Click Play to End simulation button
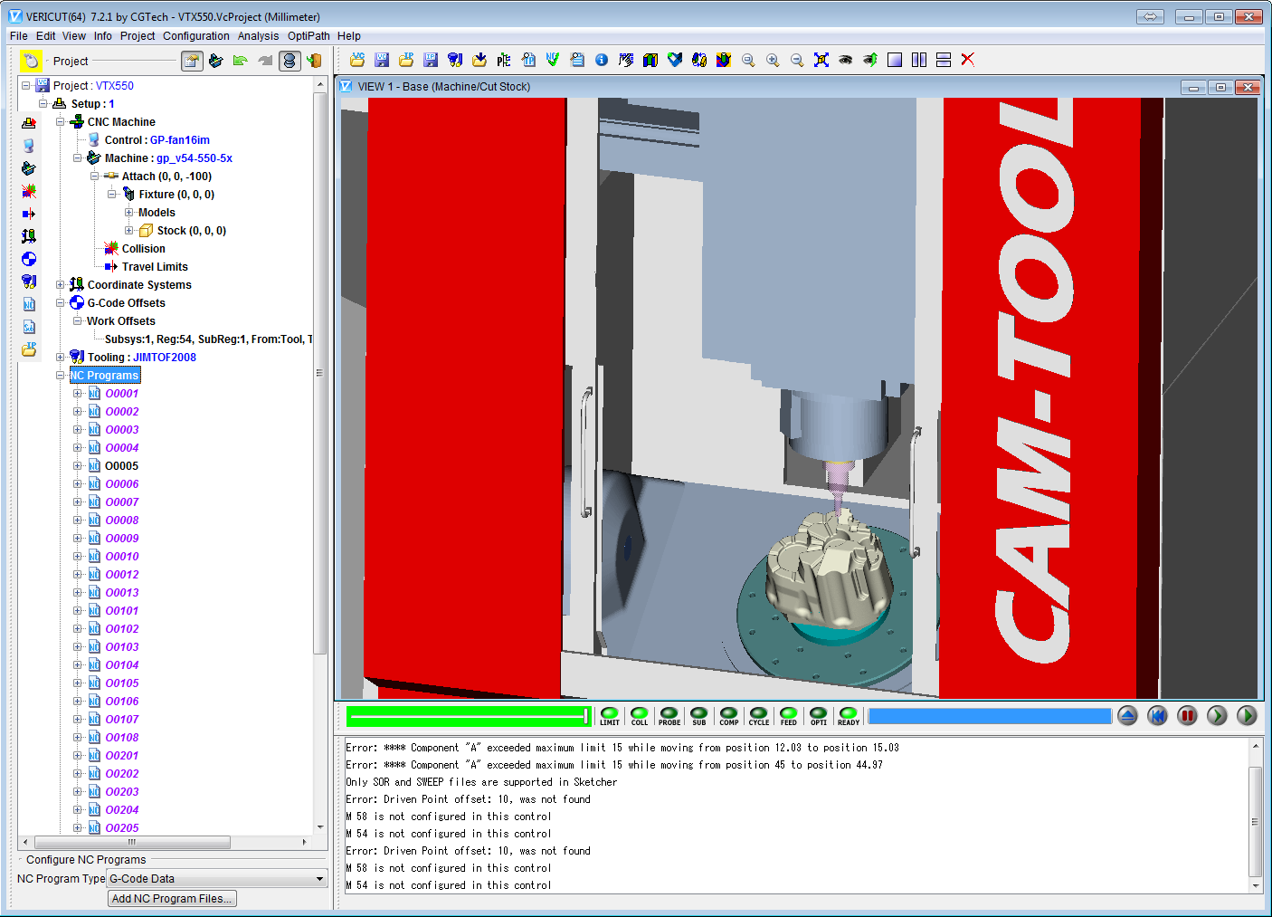Screen dimensions: 1272x917 pyautogui.click(x=1247, y=716)
